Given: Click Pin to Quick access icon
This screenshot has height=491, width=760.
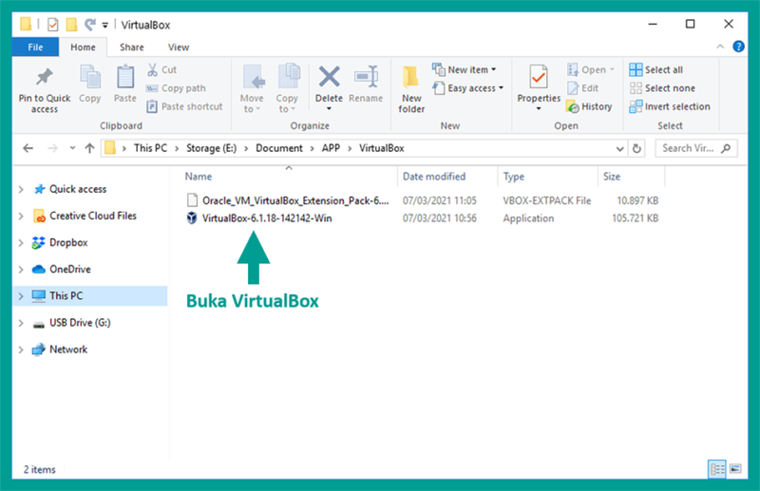Looking at the screenshot, I should pos(44,77).
